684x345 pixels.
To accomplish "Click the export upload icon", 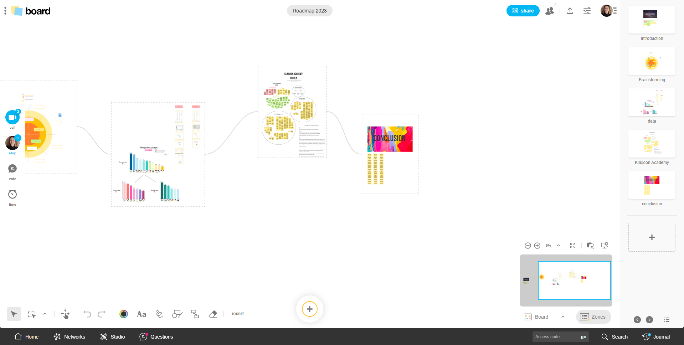I will (x=570, y=11).
